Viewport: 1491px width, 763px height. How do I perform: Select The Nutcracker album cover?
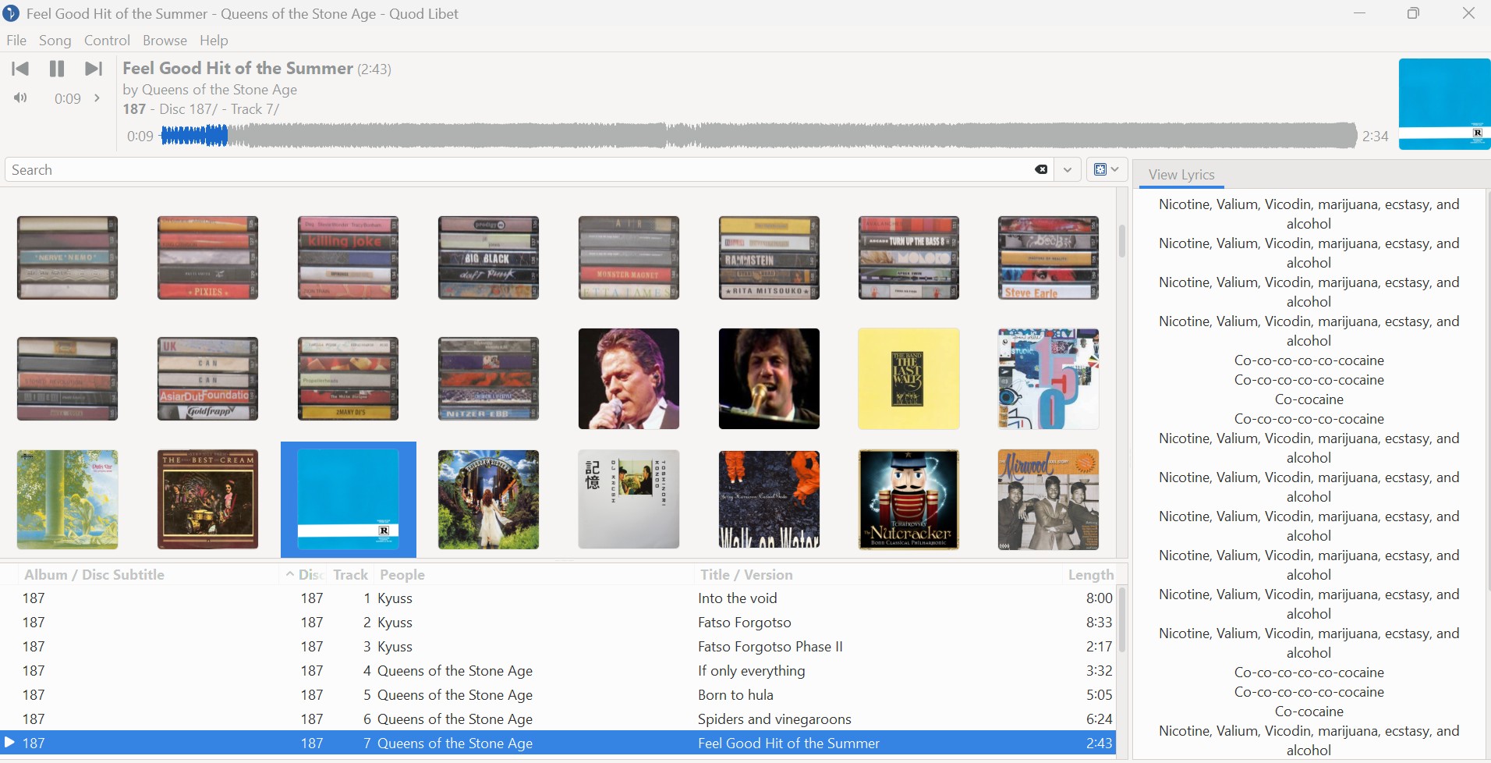(x=908, y=500)
